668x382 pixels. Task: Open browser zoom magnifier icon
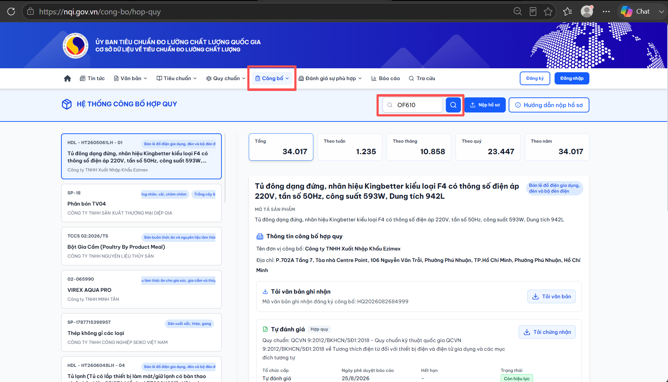tap(518, 11)
